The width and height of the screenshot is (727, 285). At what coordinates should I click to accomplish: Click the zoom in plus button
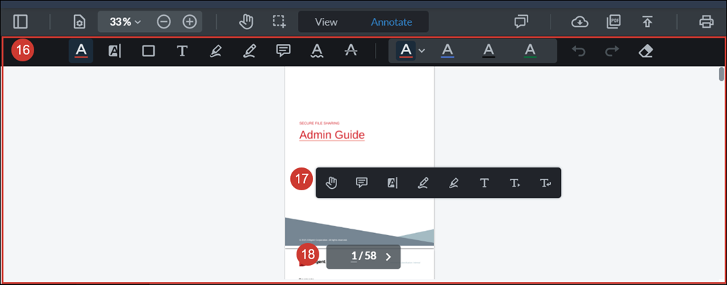point(190,21)
